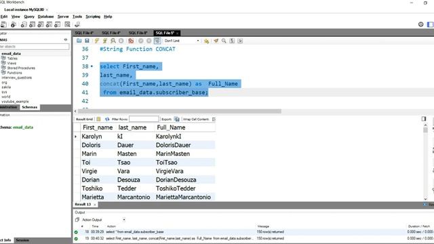This screenshot has width=434, height=244.
Task: Open the View menu
Action: 16,16
